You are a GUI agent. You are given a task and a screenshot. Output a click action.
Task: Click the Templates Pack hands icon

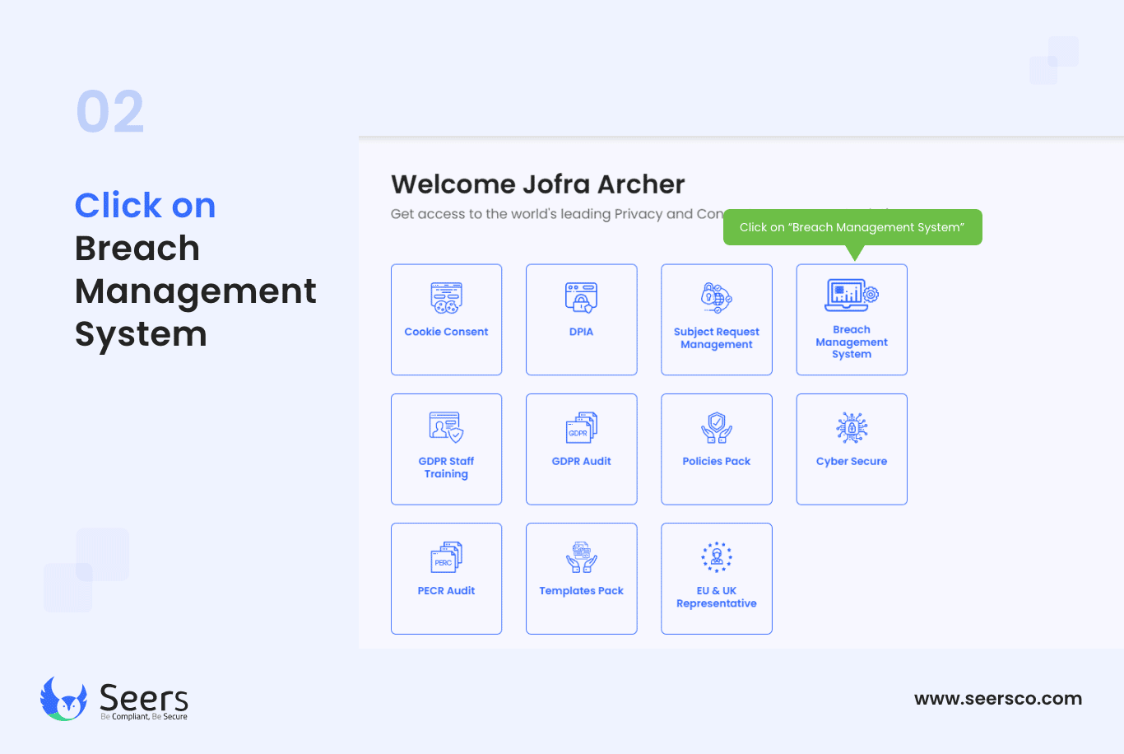(581, 556)
